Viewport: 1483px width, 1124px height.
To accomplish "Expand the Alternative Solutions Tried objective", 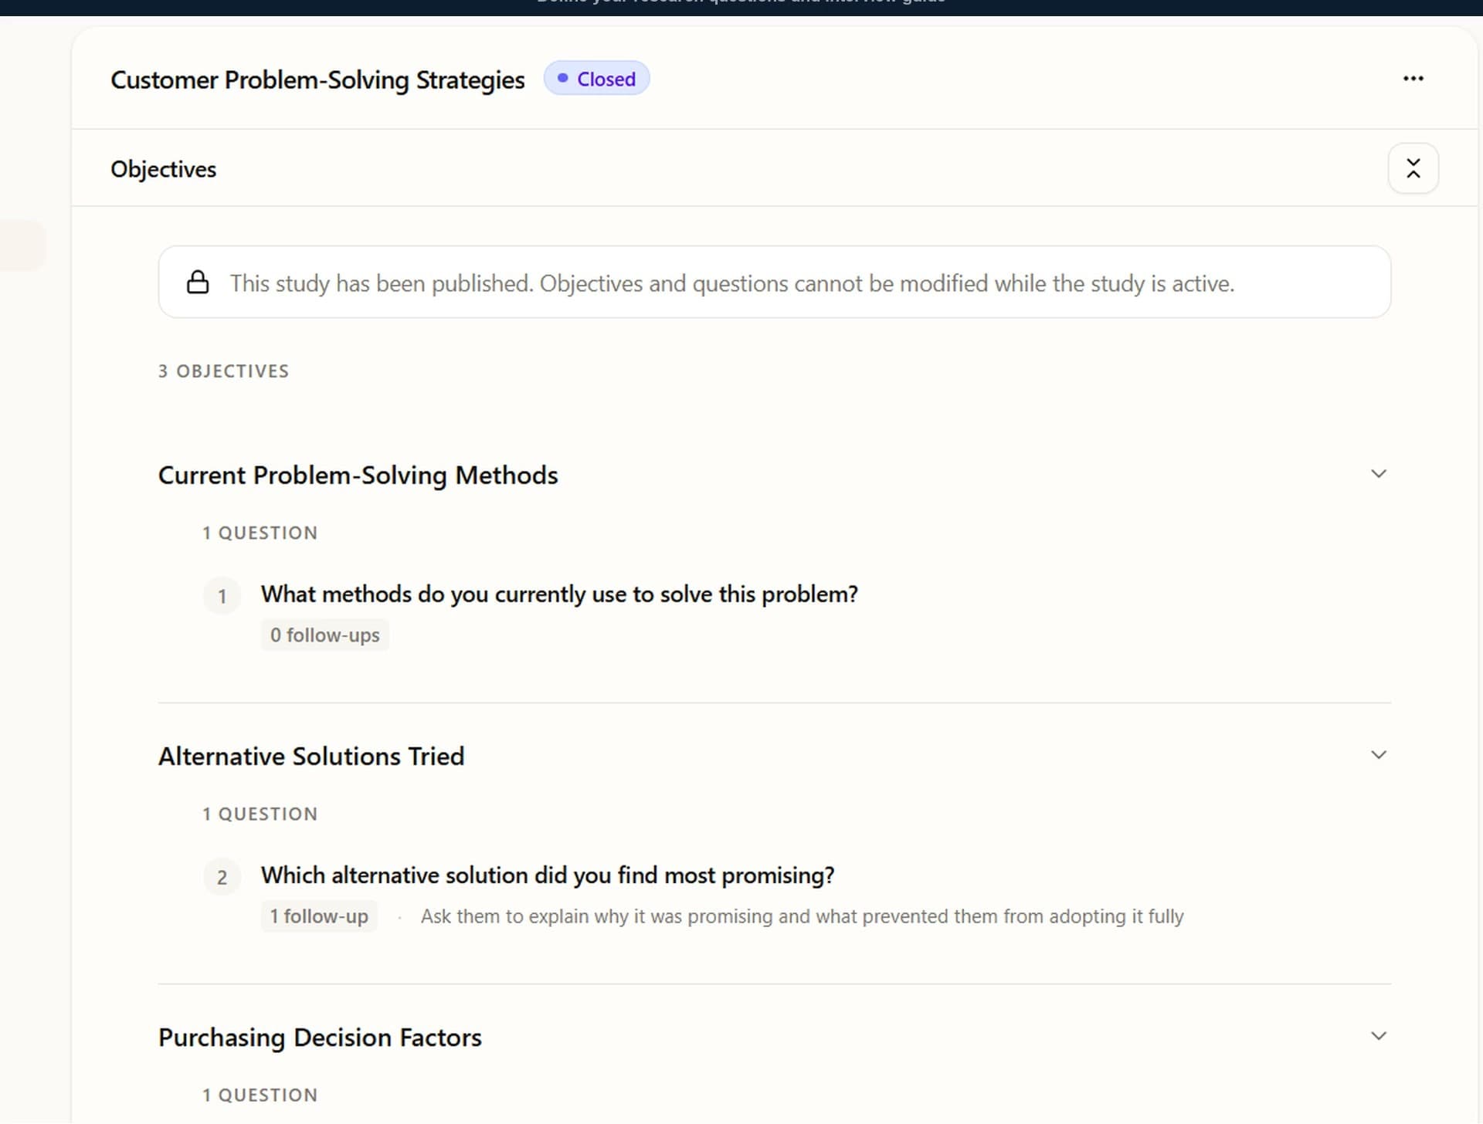I will (1379, 754).
